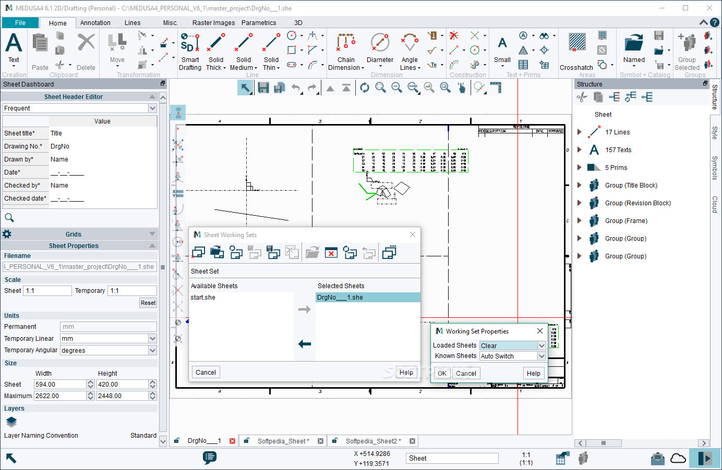Viewport: 722px width, 470px height.
Task: Click the Sheet Width input field
Action: 60,385
